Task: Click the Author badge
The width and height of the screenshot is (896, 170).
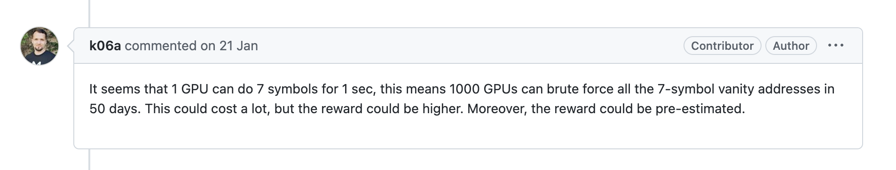Action: tap(791, 46)
